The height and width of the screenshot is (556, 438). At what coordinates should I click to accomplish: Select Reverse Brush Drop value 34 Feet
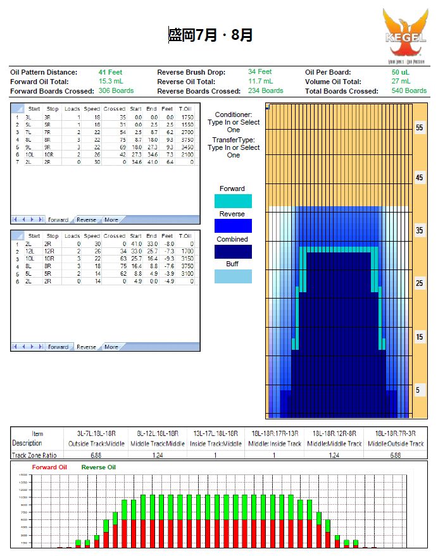[x=260, y=71]
